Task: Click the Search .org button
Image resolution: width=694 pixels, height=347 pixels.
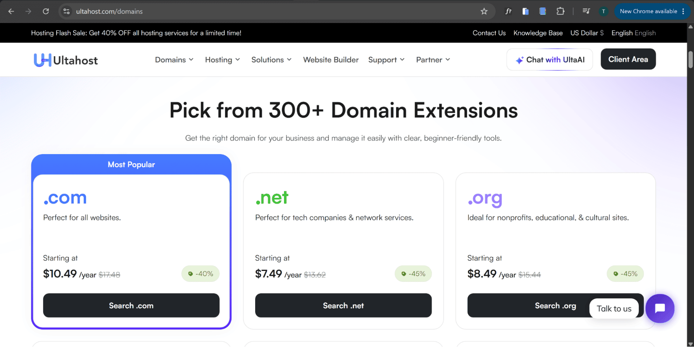Action: coord(555,305)
